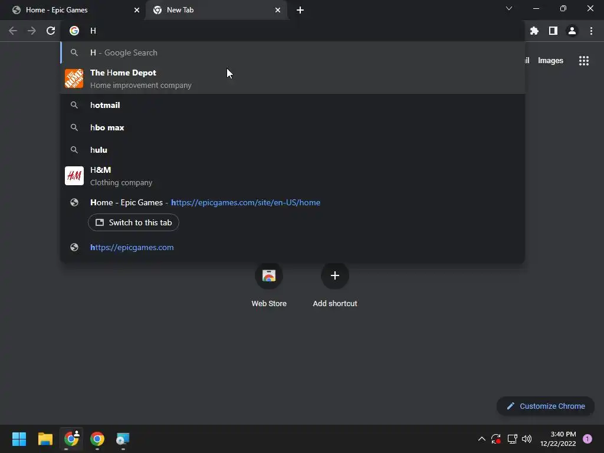Open the clock showing 3:40 PM
Screen dimensions: 604x453
(x=558, y=439)
